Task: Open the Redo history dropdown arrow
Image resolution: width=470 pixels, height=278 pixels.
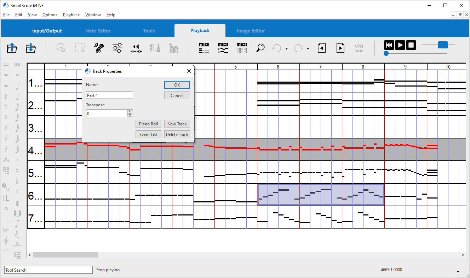Action: point(308,49)
